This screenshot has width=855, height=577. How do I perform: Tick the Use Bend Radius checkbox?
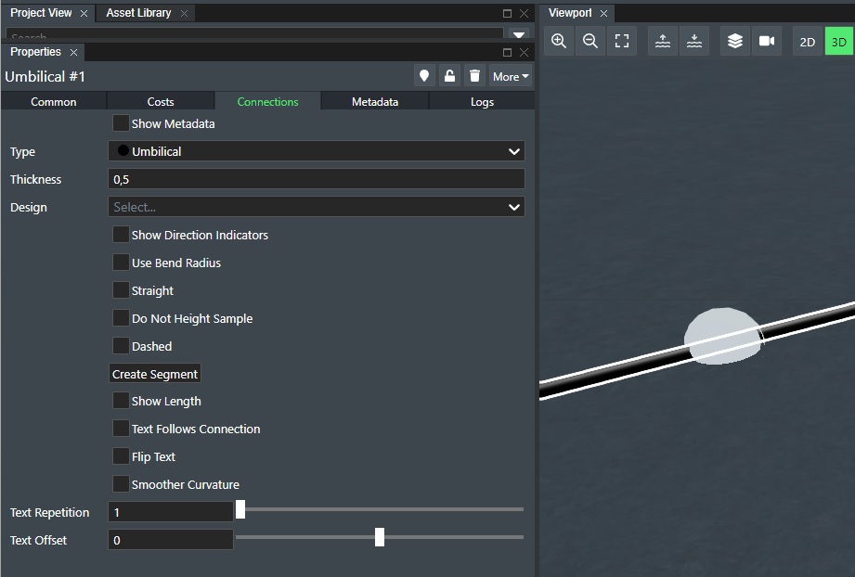[121, 263]
